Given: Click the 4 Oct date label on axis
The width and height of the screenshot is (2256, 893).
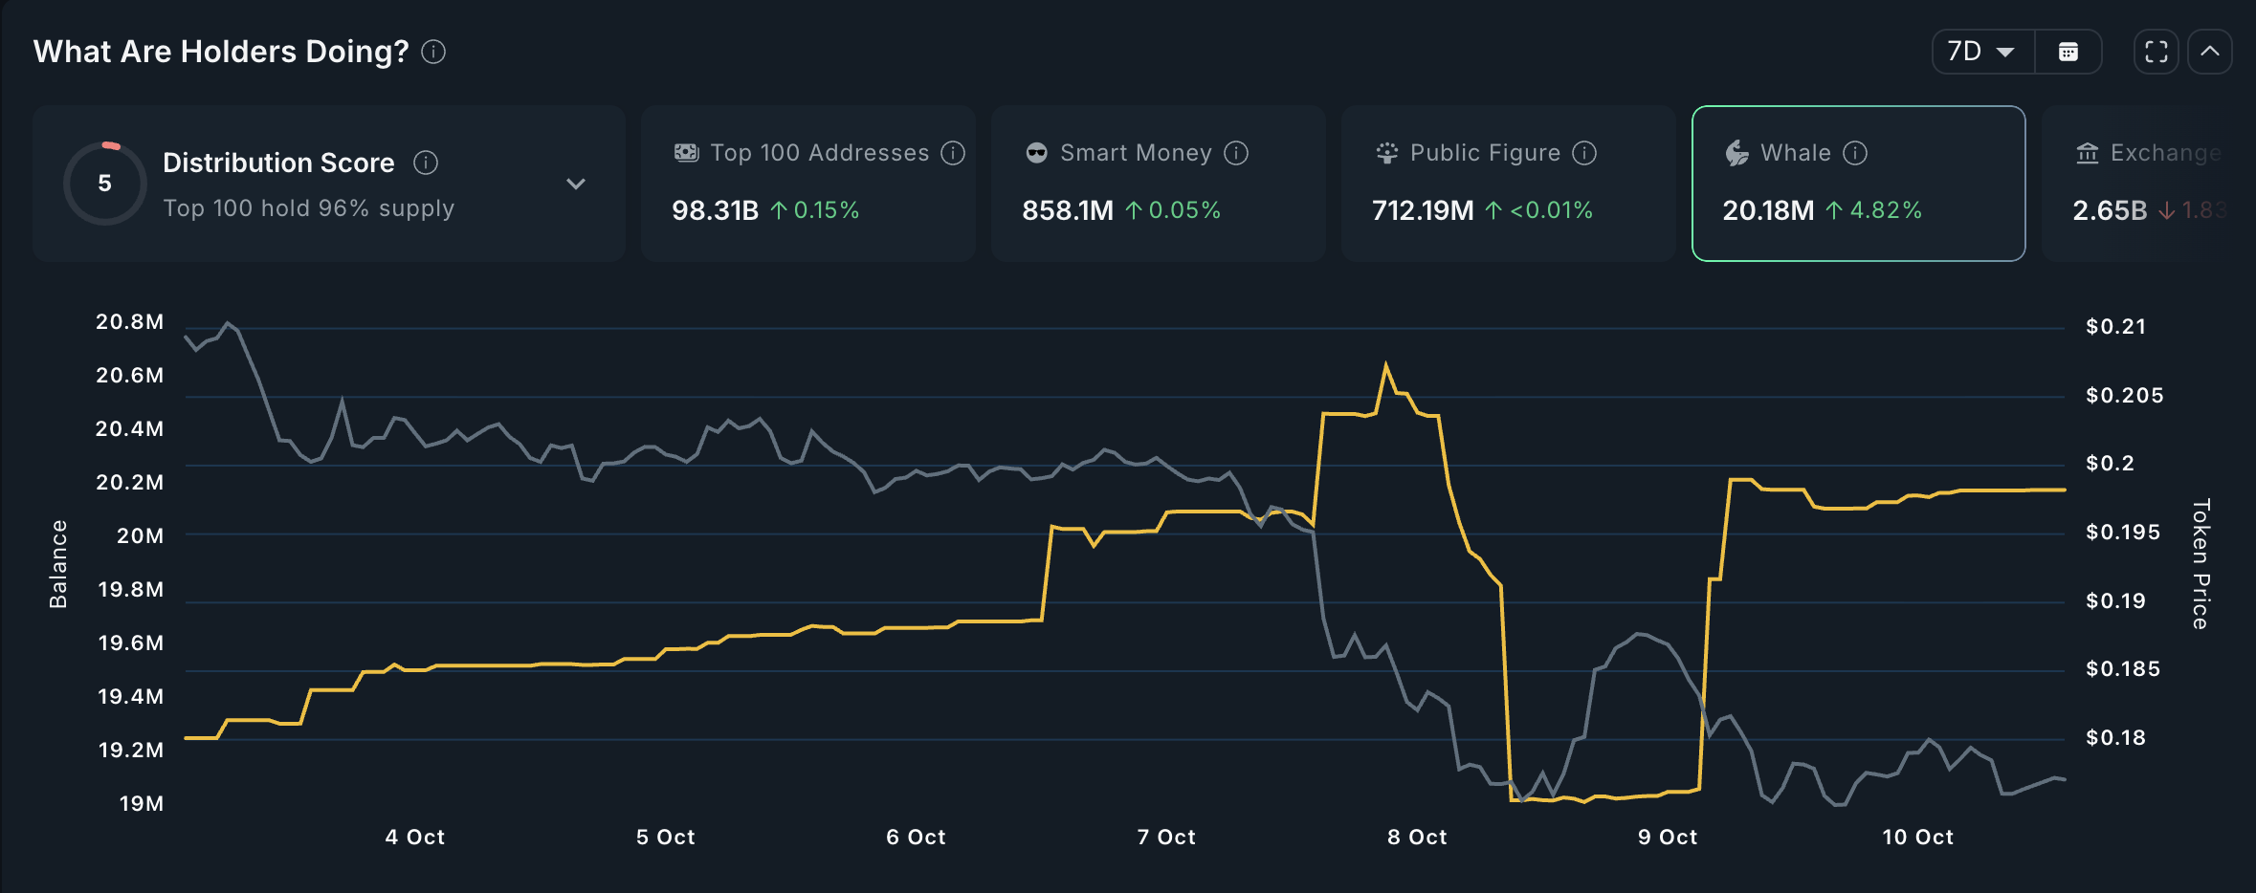Looking at the screenshot, I should (x=414, y=838).
